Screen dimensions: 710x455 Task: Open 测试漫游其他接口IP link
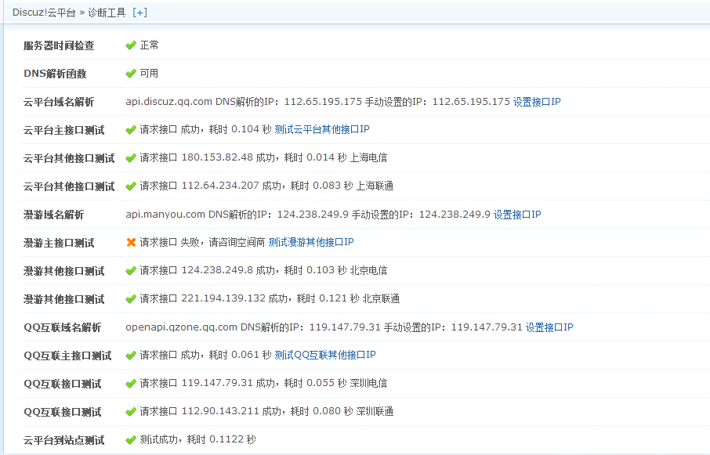point(311,242)
